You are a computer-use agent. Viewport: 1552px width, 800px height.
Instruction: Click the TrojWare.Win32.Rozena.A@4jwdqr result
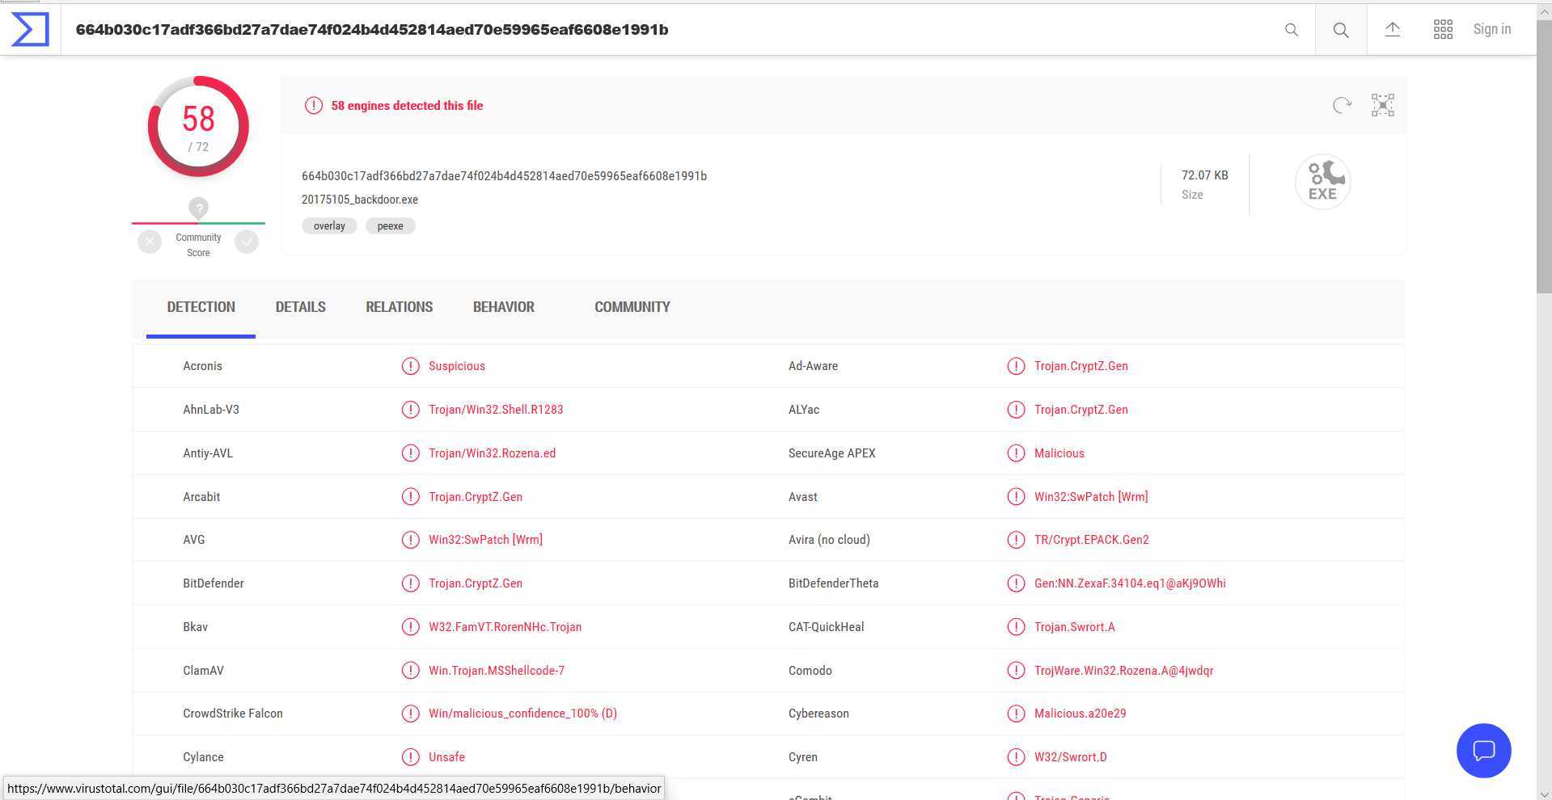1123,671
